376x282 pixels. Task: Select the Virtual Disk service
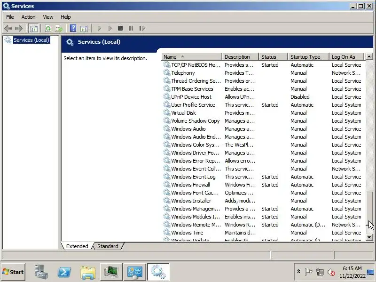coord(263,113)
